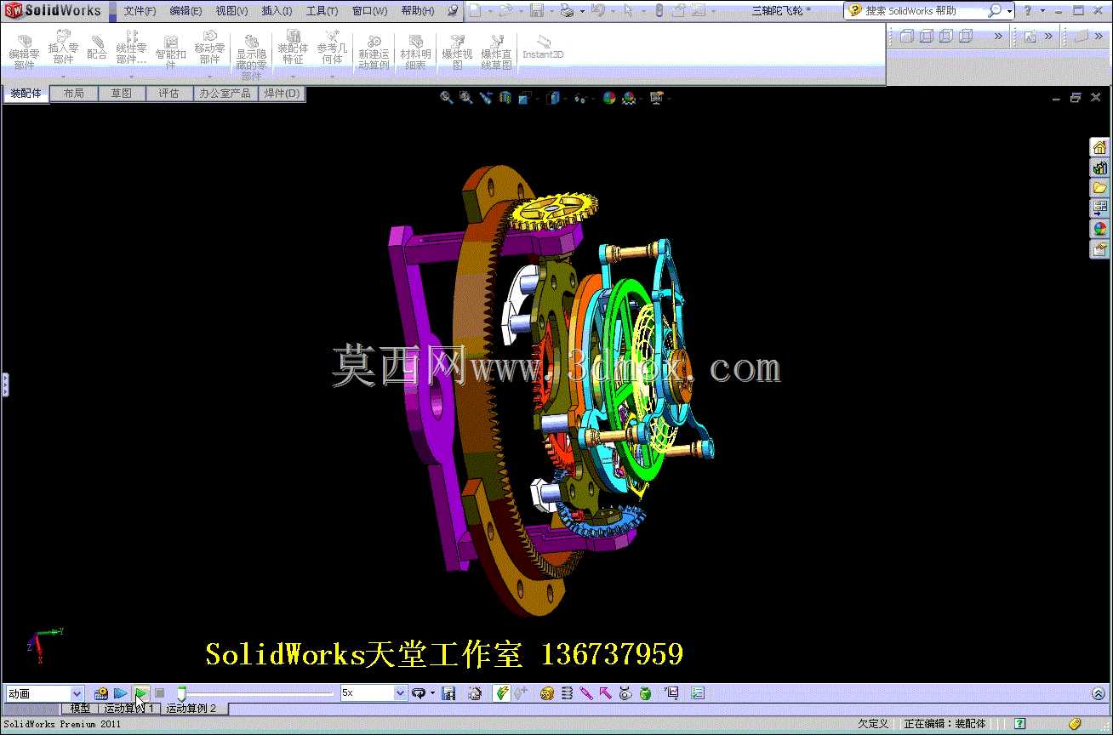Expand the 参考几何体 dropdown arrow
Screen dimensions: 1113x735
(332, 76)
